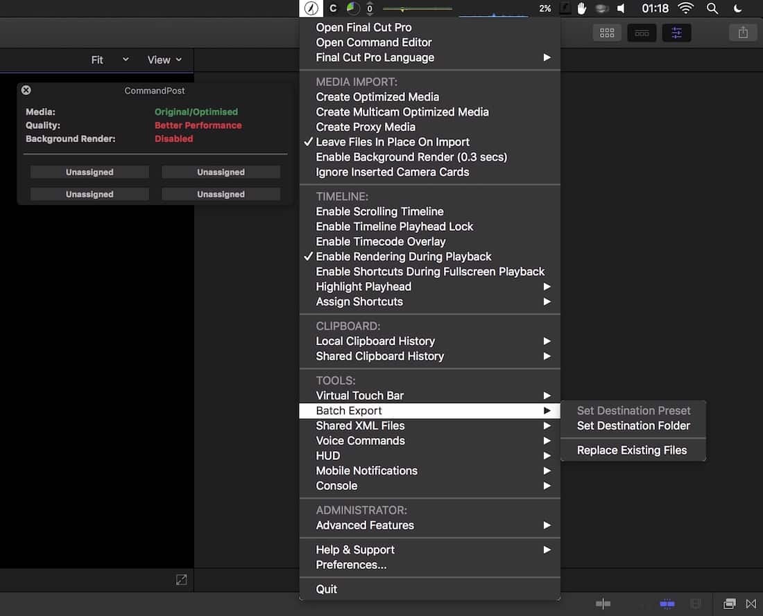Open the volume speaker menu
The image size is (763, 616).
tap(621, 8)
